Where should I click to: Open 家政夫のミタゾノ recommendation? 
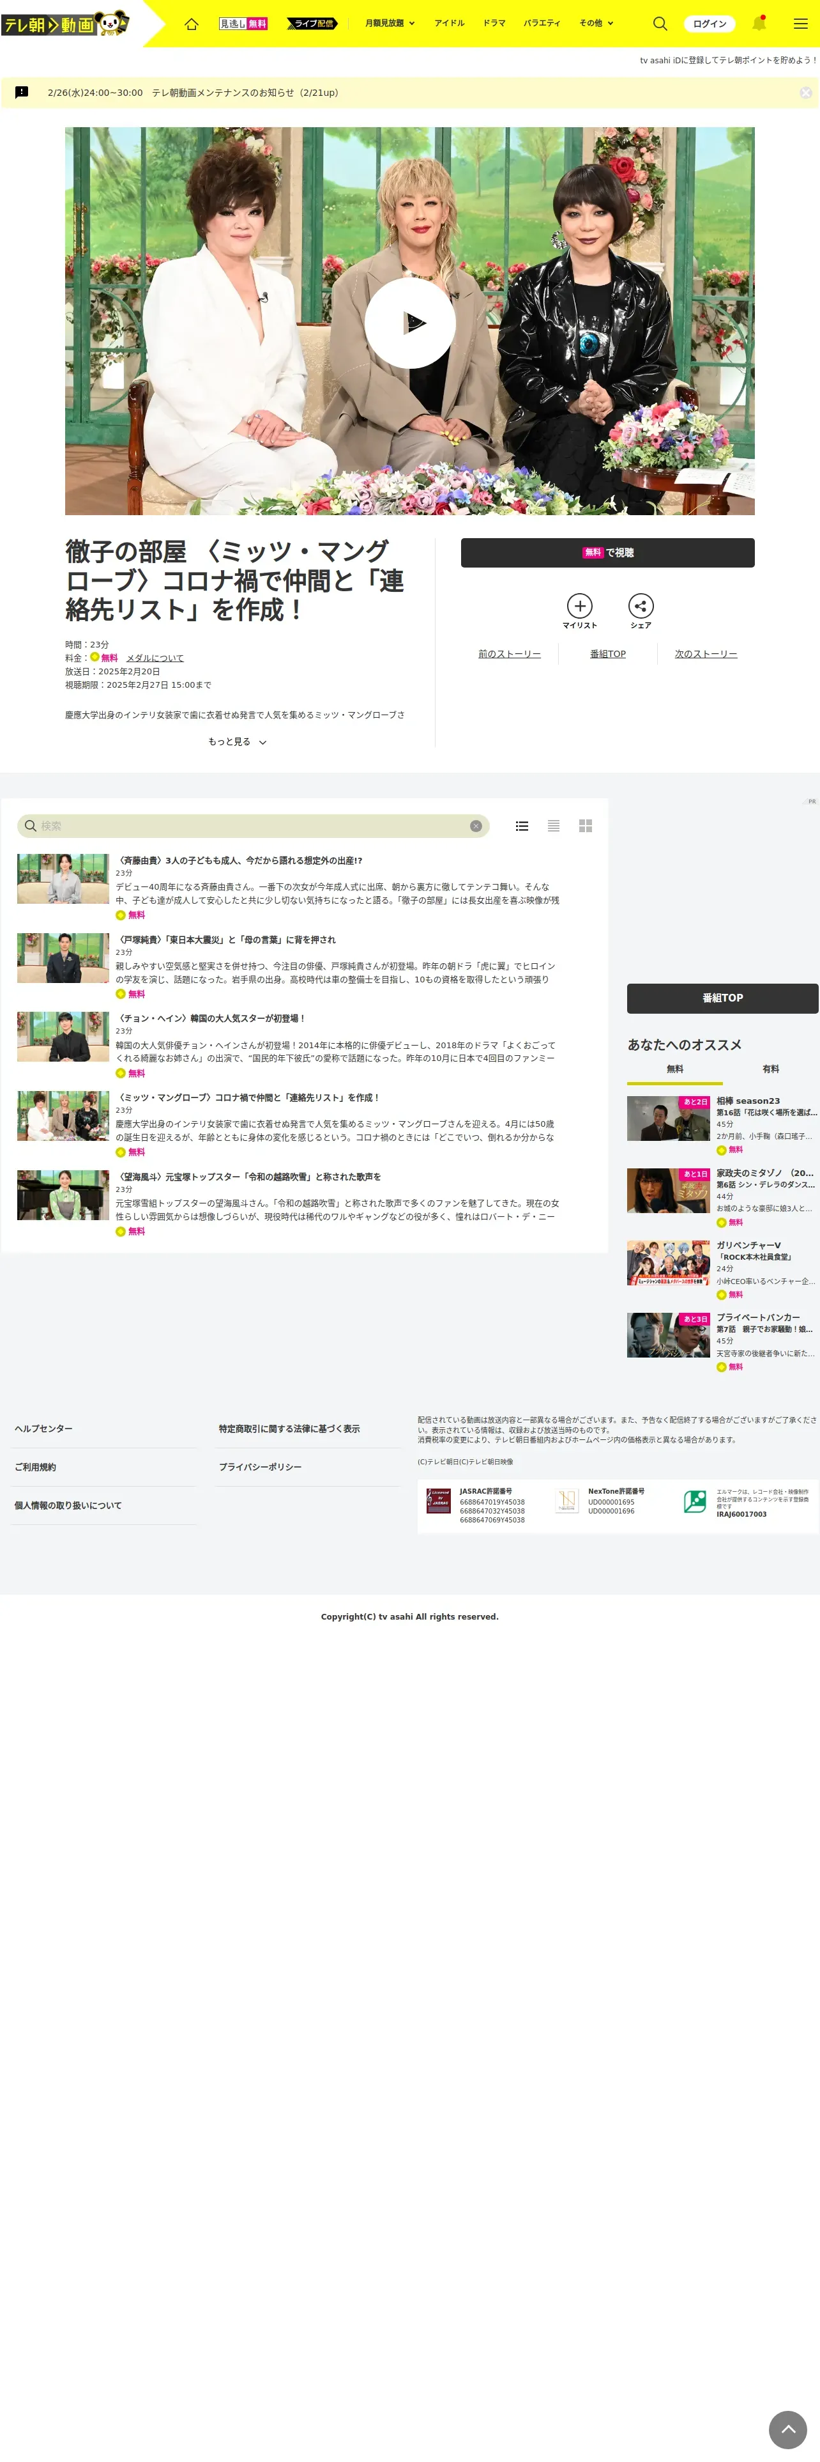(x=723, y=1196)
